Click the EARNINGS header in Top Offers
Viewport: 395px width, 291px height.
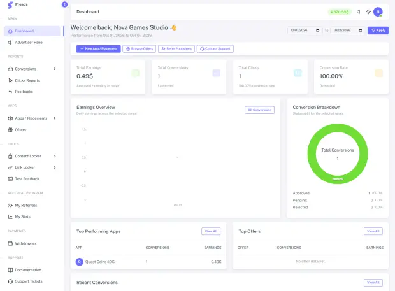coord(375,248)
